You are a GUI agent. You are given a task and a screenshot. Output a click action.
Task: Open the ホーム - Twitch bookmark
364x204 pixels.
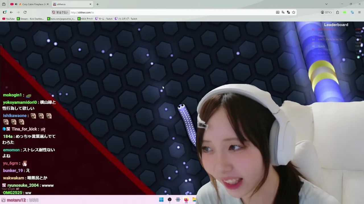104,19
